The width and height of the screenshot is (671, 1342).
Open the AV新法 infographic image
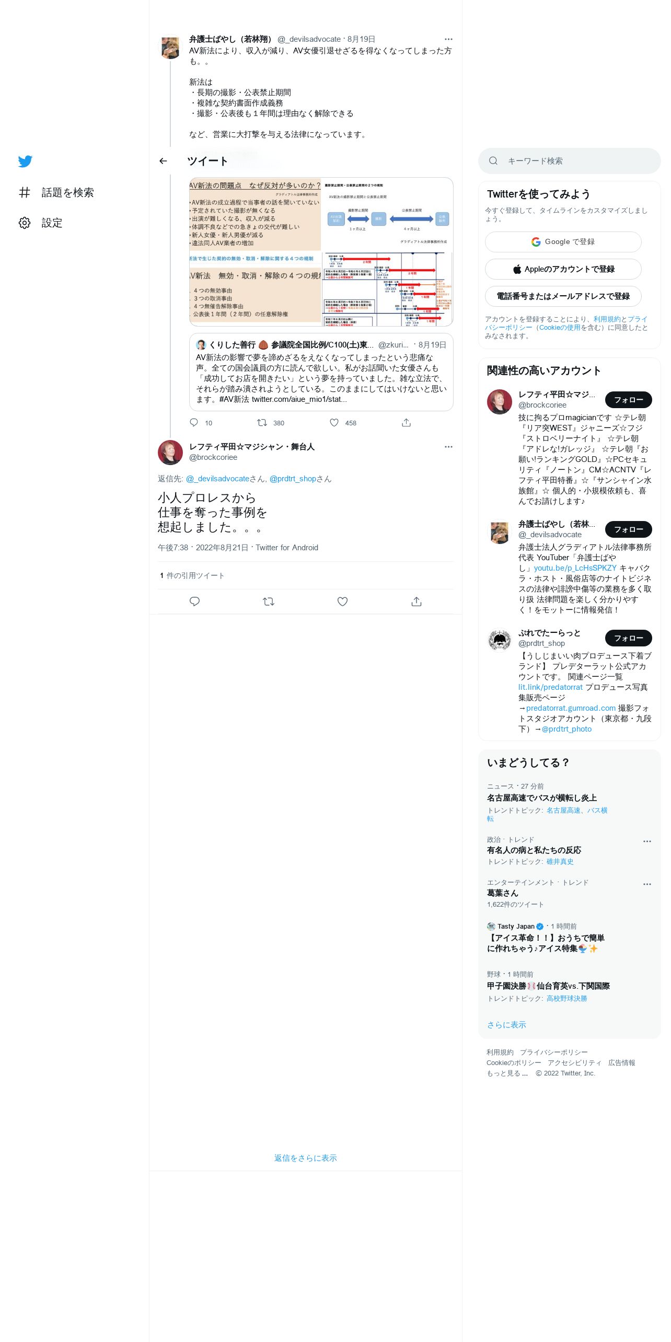321,252
